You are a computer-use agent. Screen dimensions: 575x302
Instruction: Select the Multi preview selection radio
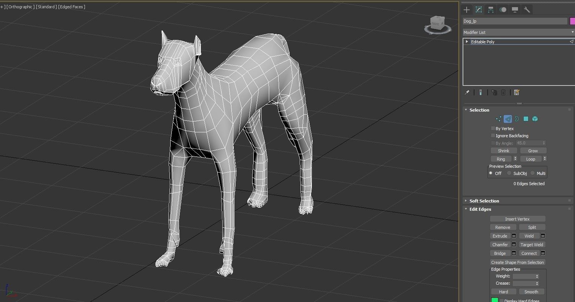point(533,173)
